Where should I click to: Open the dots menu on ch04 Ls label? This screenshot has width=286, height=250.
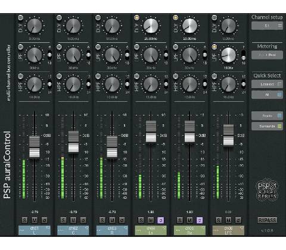click(x=138, y=230)
